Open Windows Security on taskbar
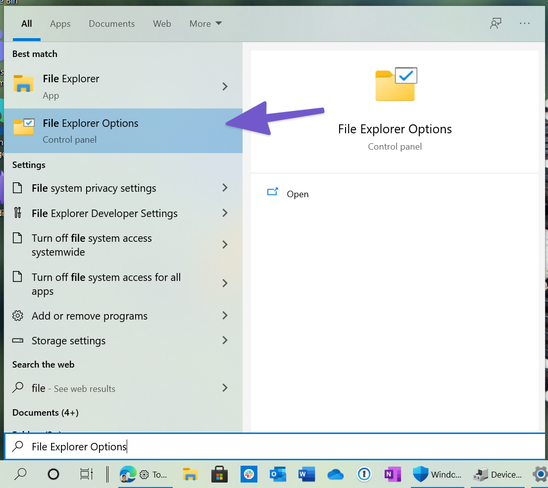 point(437,474)
